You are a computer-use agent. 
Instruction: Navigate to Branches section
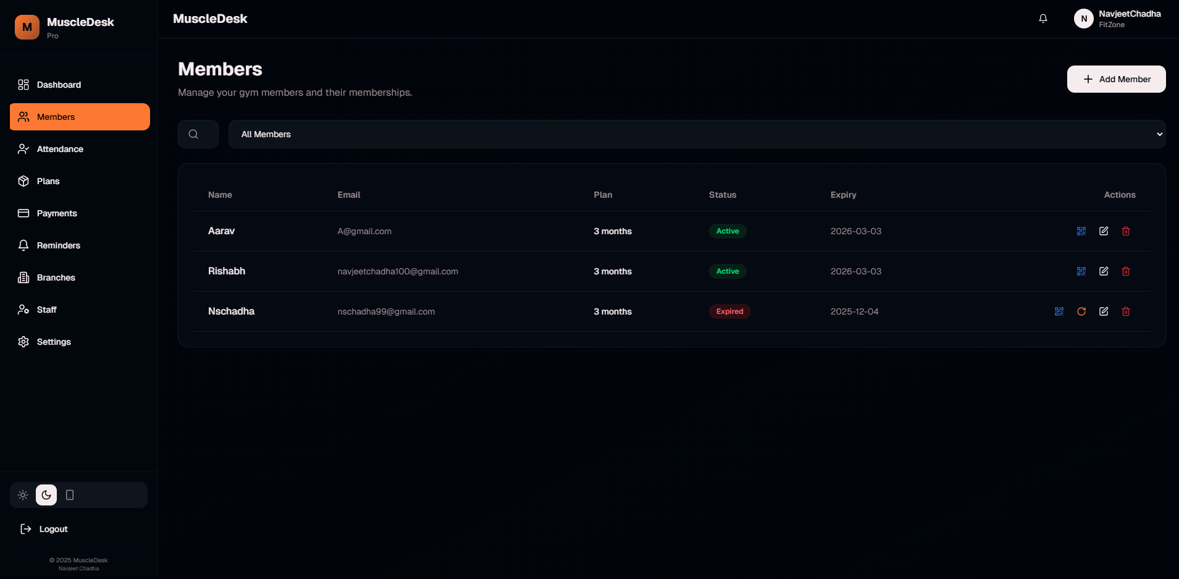[56, 277]
